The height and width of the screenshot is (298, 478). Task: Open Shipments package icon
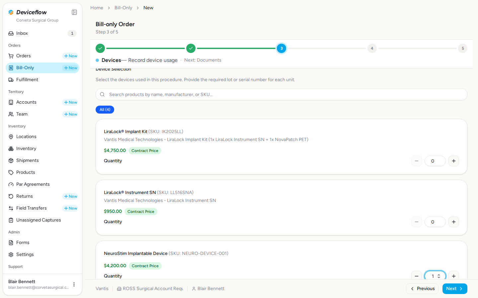(11, 161)
